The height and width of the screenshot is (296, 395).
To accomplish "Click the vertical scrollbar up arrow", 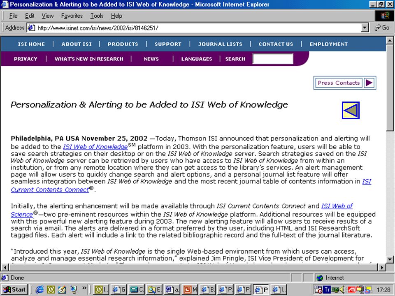I will pyautogui.click(x=390, y=40).
